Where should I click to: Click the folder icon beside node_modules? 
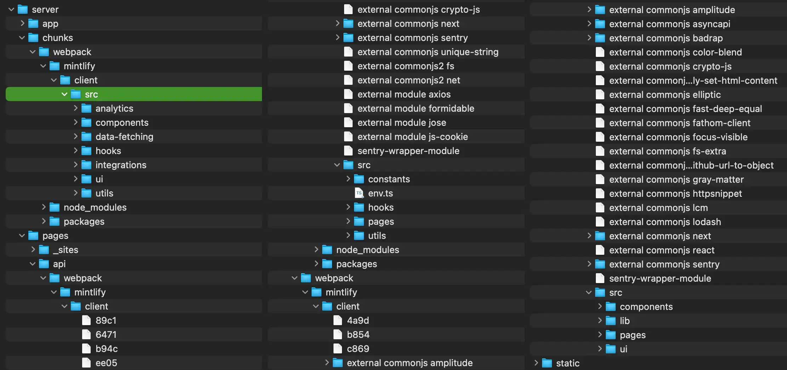[55, 207]
